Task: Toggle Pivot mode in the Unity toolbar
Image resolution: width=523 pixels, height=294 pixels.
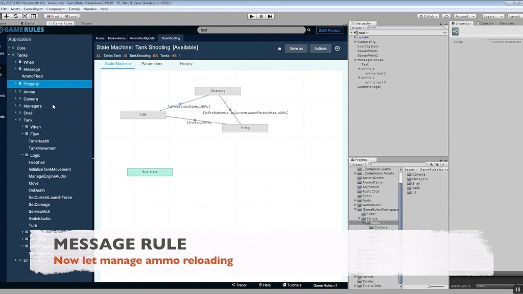Action: (53, 16)
